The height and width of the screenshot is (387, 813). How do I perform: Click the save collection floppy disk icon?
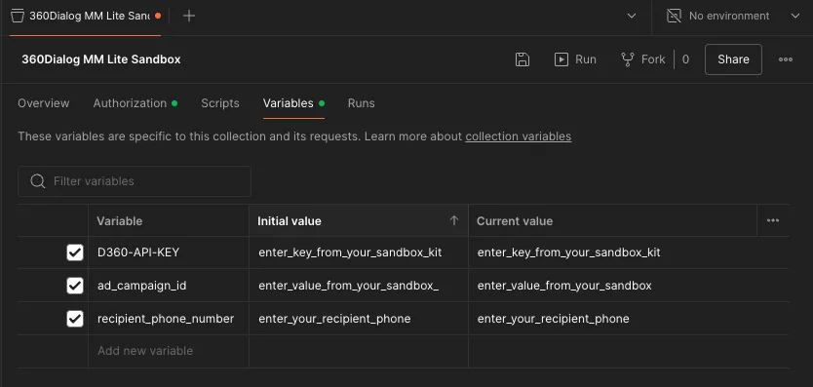coord(523,59)
